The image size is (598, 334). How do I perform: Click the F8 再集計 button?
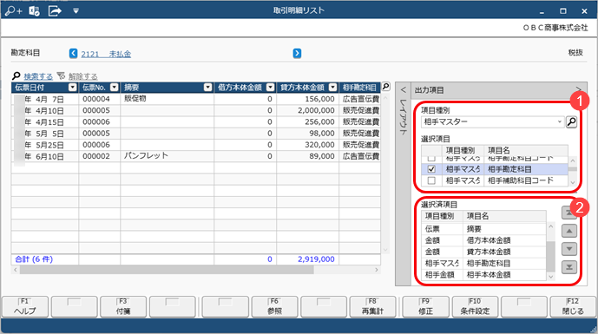click(372, 307)
